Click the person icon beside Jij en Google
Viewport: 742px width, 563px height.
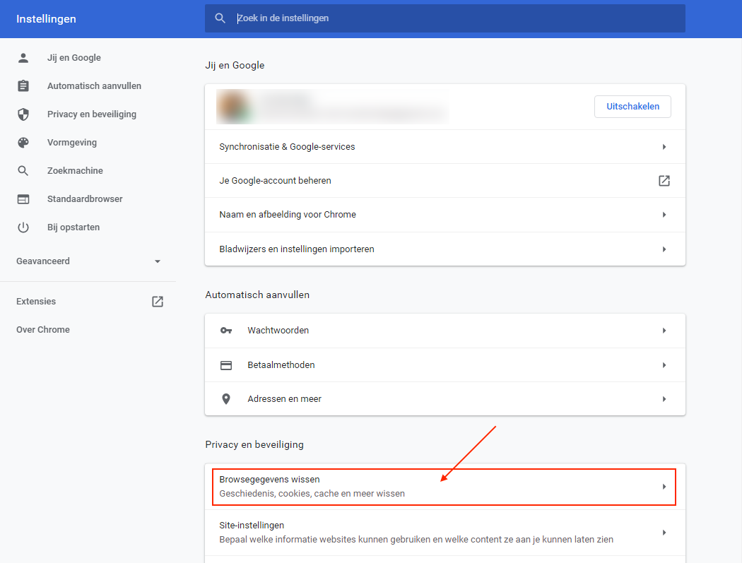tap(23, 58)
